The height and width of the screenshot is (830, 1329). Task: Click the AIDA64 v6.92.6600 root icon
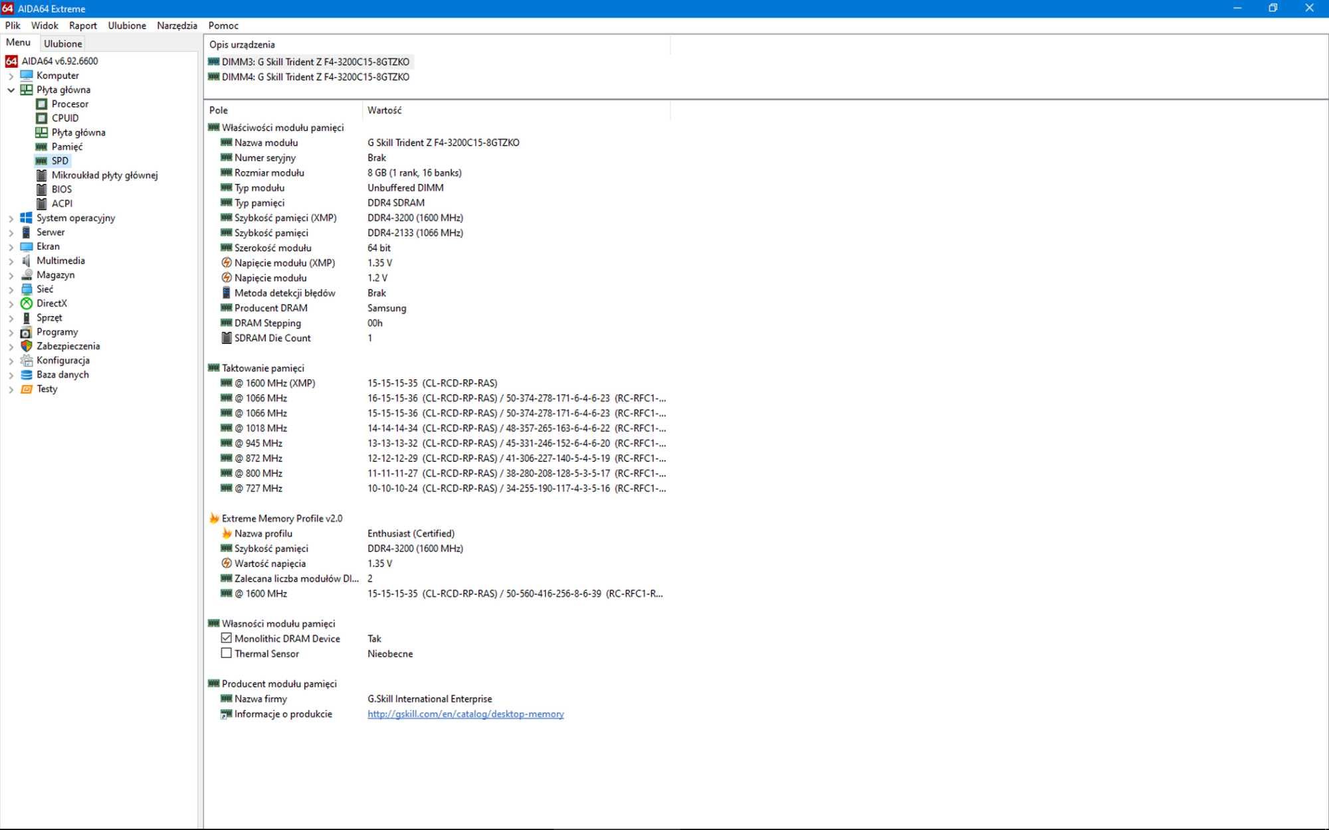click(11, 61)
